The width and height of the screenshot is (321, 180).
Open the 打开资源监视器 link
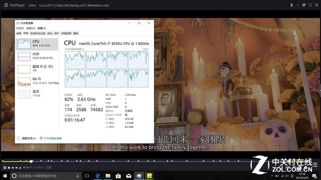[51, 138]
